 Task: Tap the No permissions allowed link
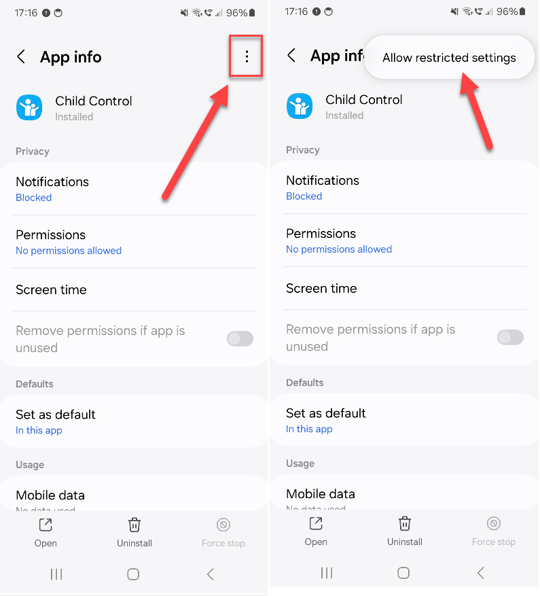click(69, 251)
